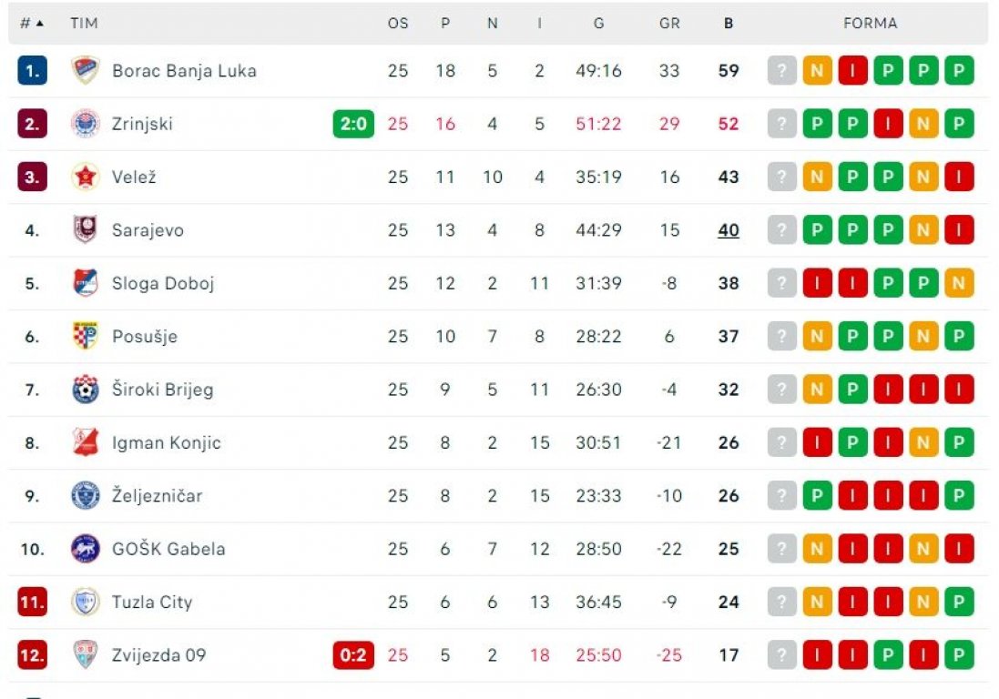This screenshot has width=999, height=699.
Task: Click Borac's grey upcoming match question mark
Action: click(x=781, y=71)
